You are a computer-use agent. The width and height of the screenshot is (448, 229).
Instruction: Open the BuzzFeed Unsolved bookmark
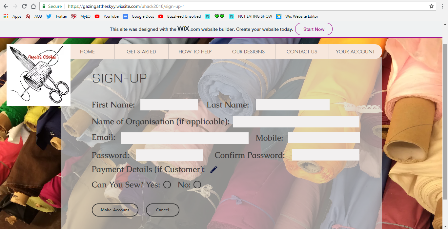pos(179,16)
